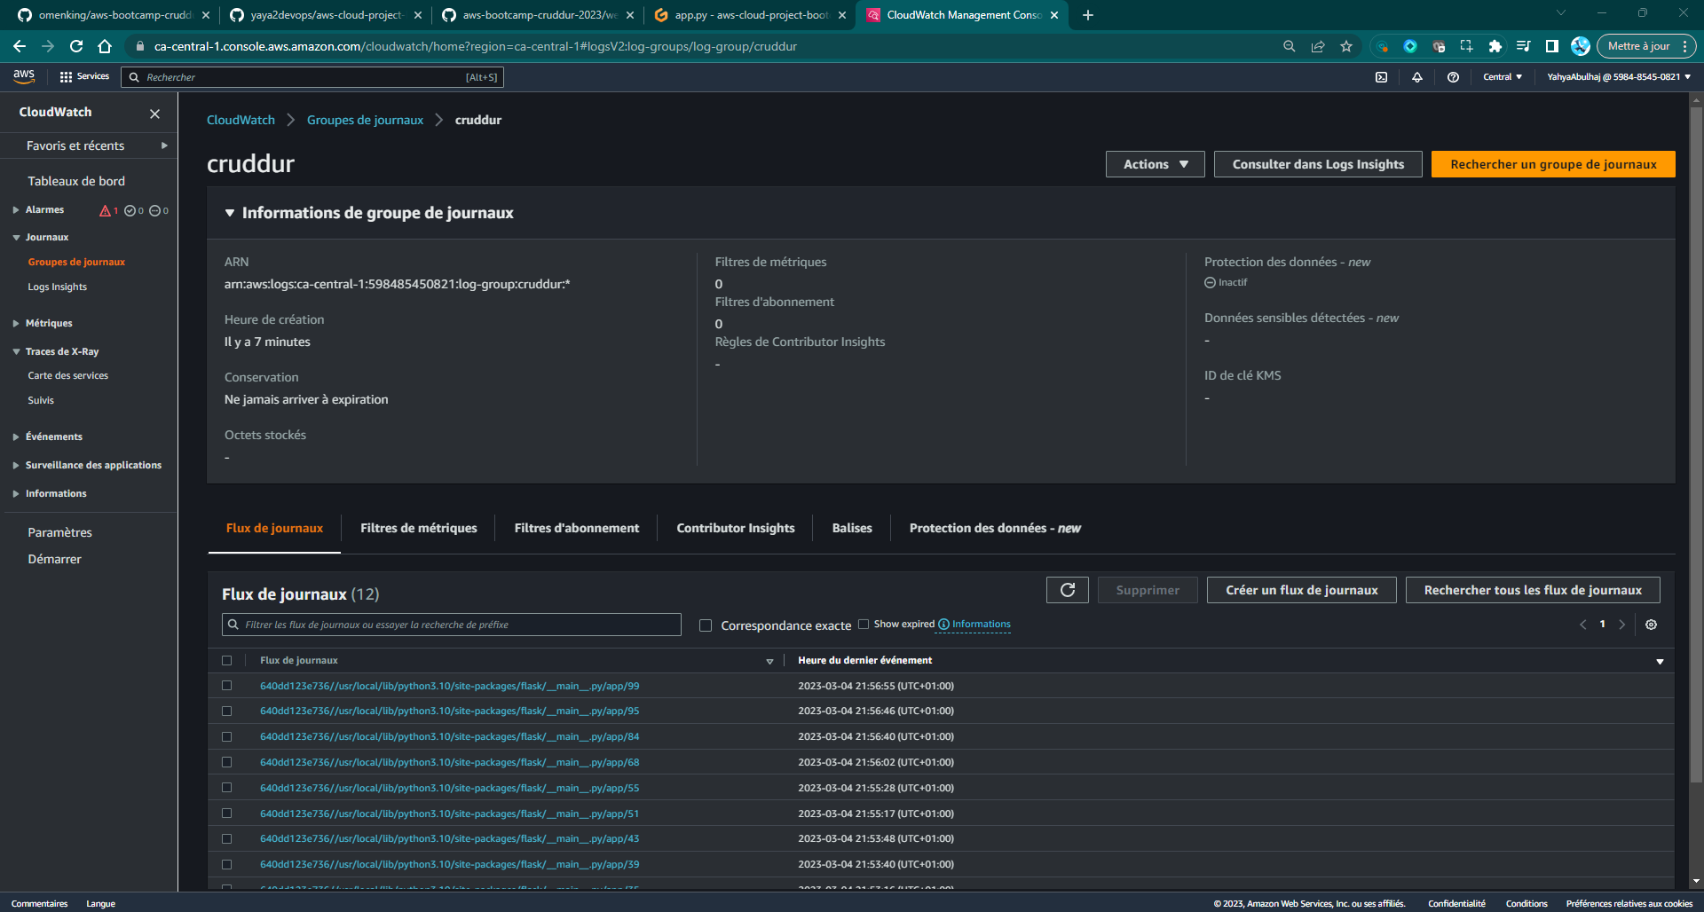
Task: Expand the Alarmes navigation section
Action: pyautogui.click(x=16, y=210)
